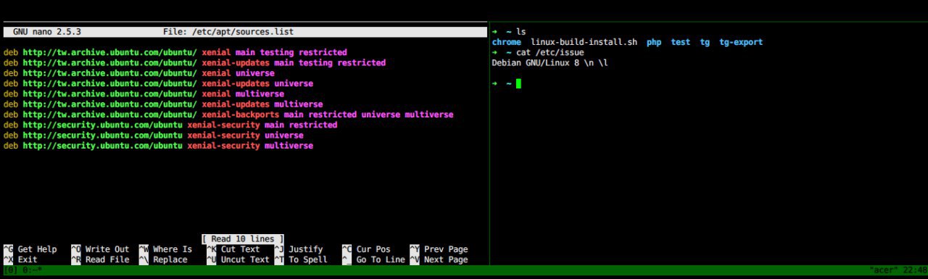Screen dimensions: 928x279
Task: Click the 'tg' directory in ls output
Action: point(705,43)
